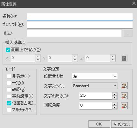Expand the 文字スタイル Standard dropdown
Viewport: 137px width, 128px height.
coord(95,86)
